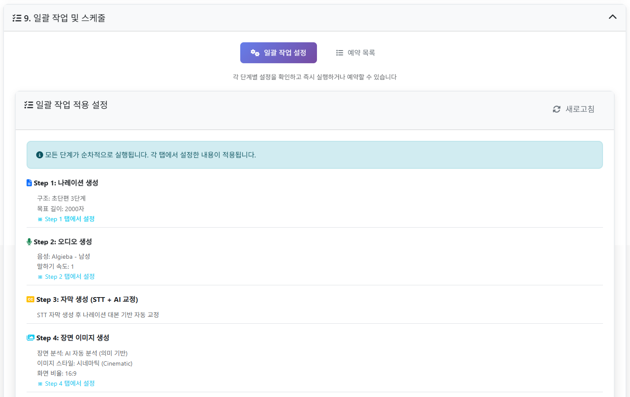Click the '이미지 스타일: 시네마틱 (Cinematic)' line
630x397 pixels.
point(85,363)
